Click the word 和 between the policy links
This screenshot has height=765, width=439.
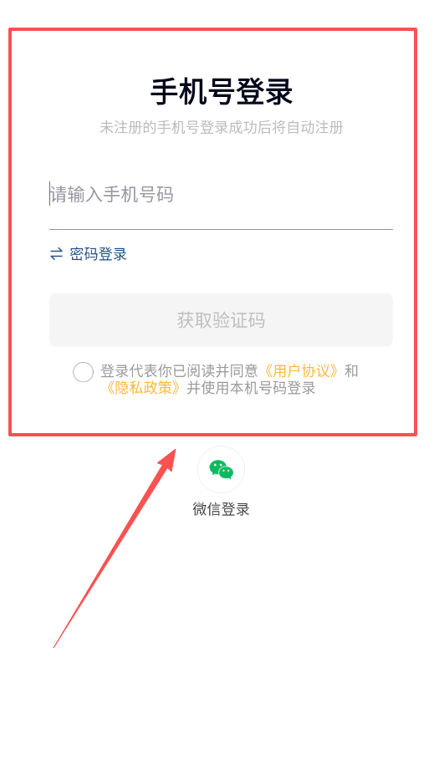tap(351, 370)
